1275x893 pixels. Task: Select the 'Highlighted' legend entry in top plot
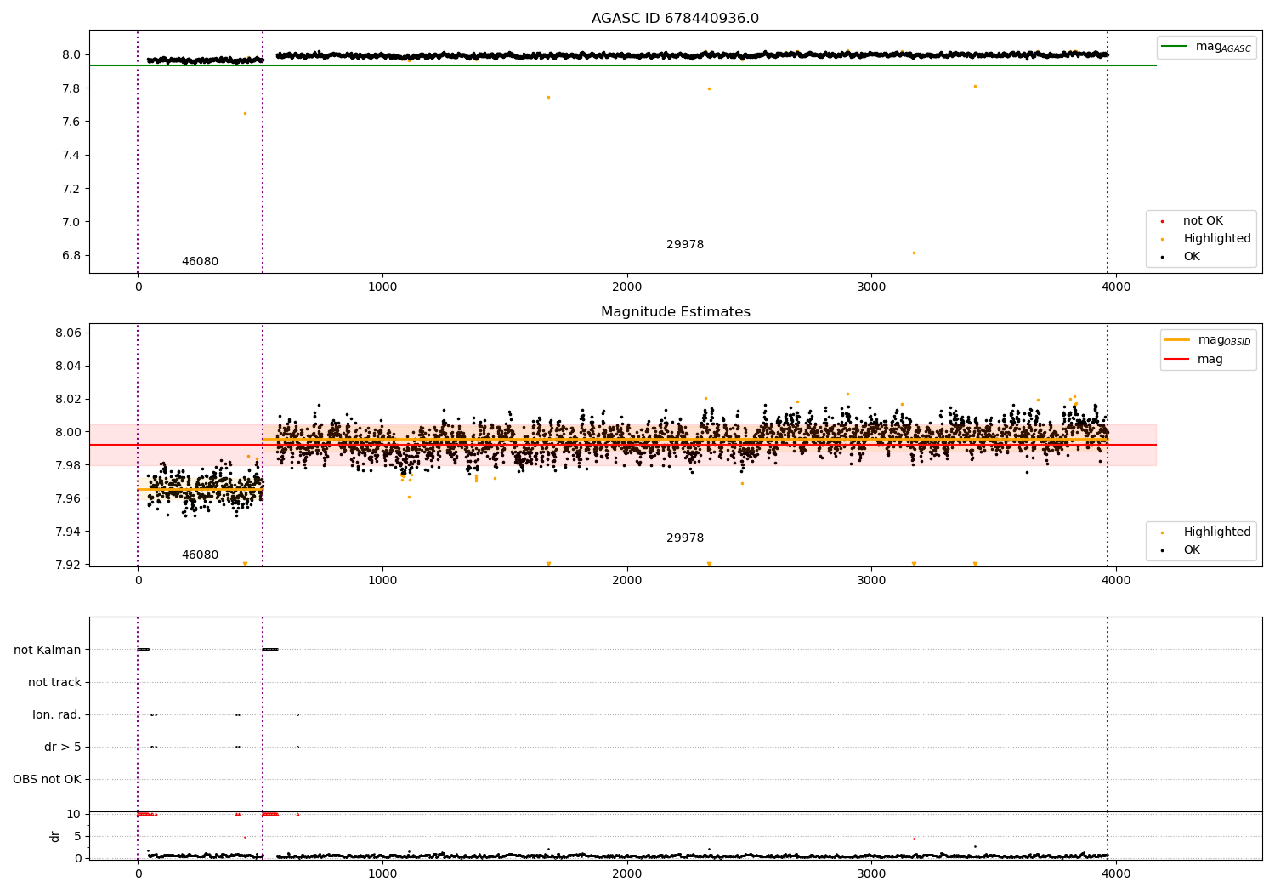pos(1216,239)
